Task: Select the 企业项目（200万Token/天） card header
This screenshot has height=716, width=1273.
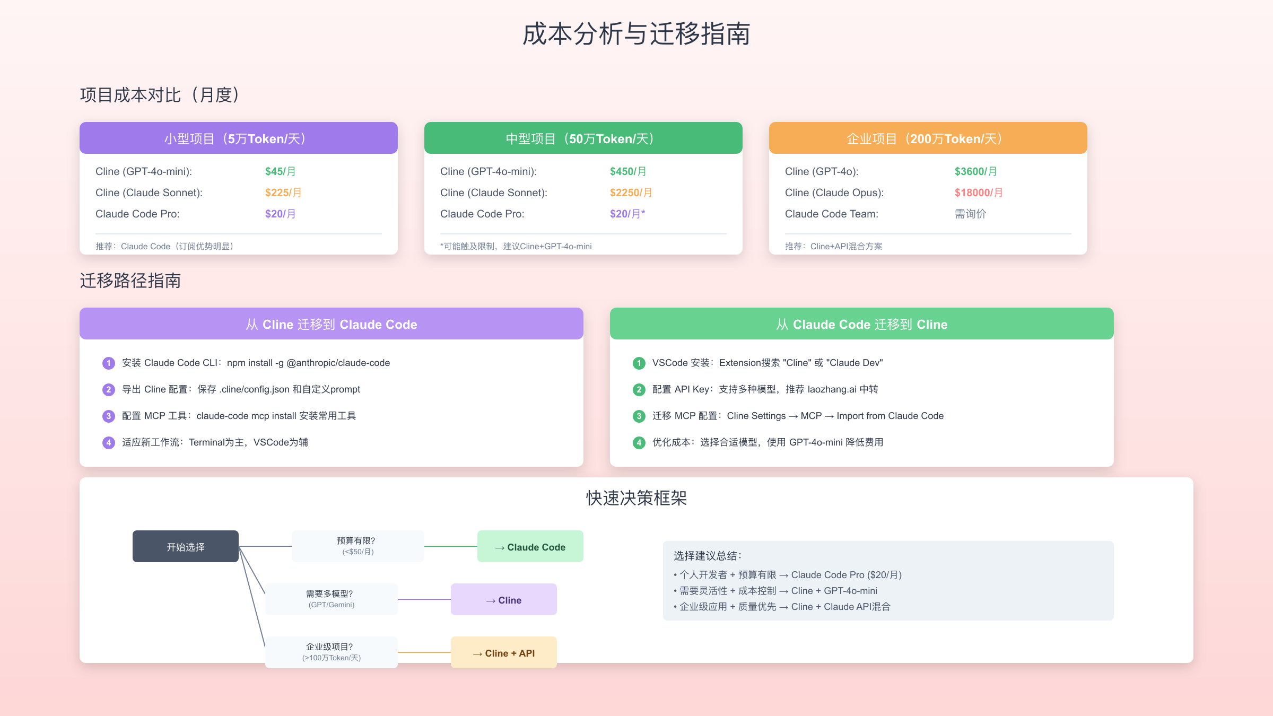Action: (x=928, y=138)
